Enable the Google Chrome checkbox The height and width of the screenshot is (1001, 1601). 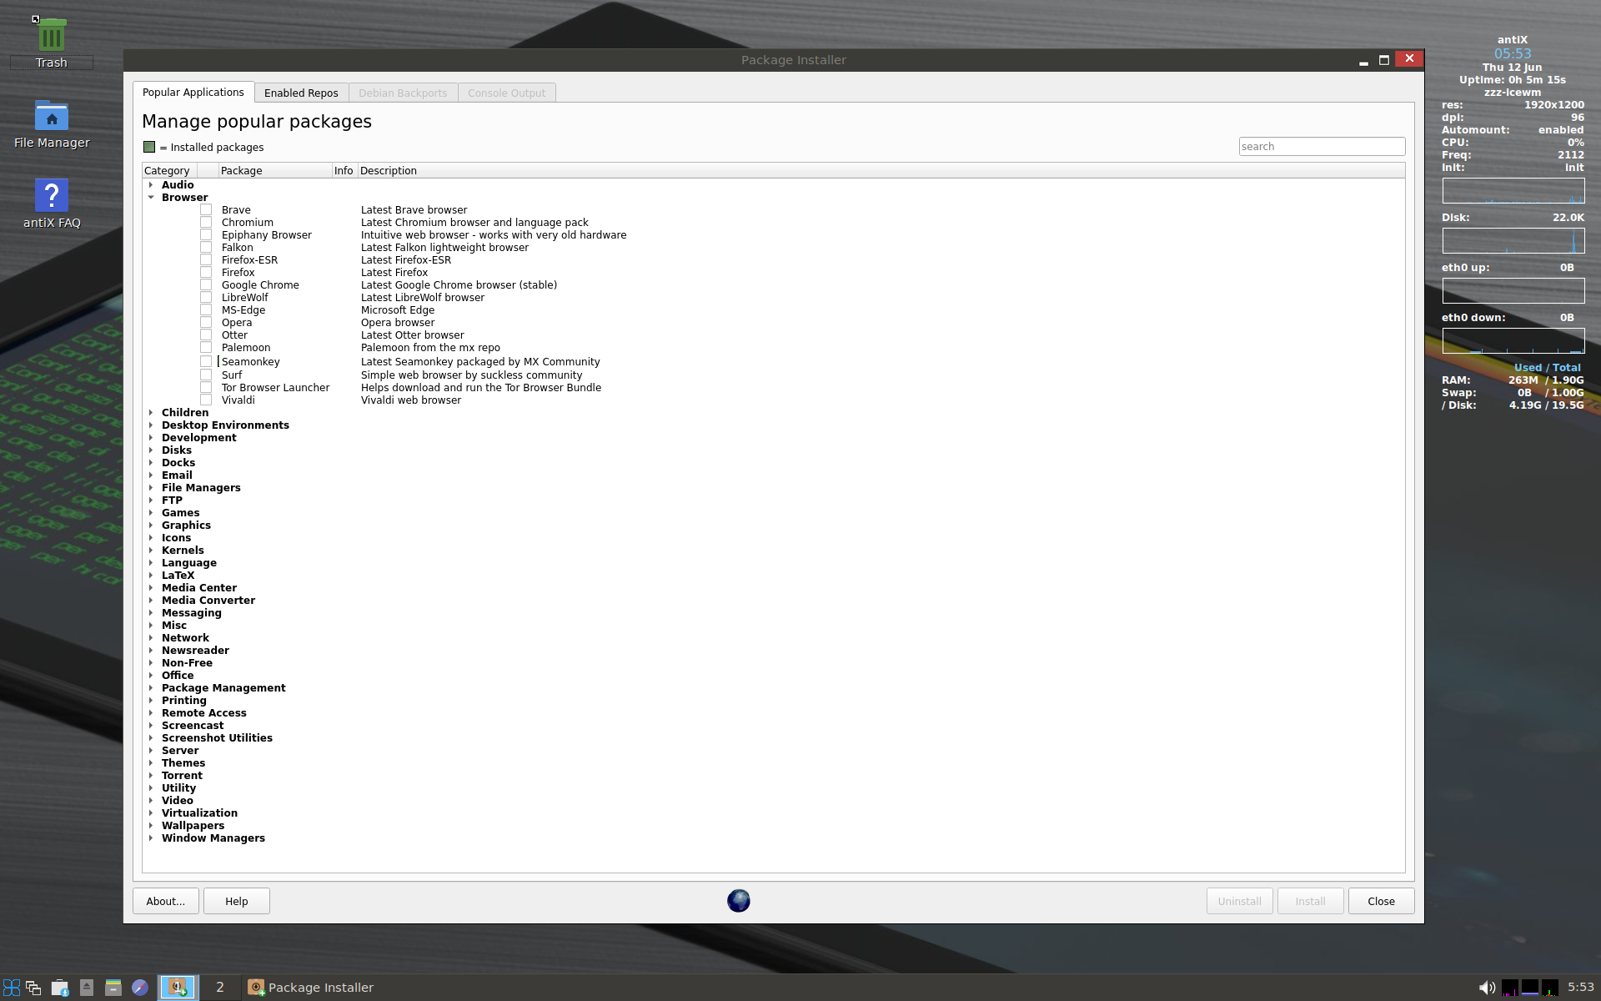(x=206, y=285)
